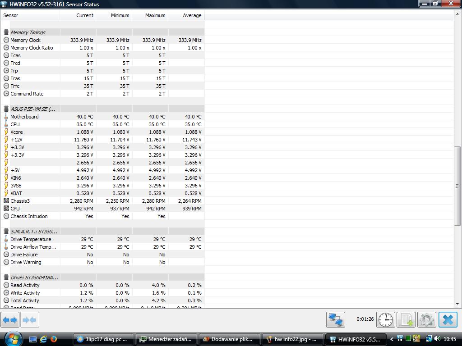Image resolution: width=462 pixels, height=346 pixels.
Task: Click the Memory Clock gauge icon
Action: point(6,40)
